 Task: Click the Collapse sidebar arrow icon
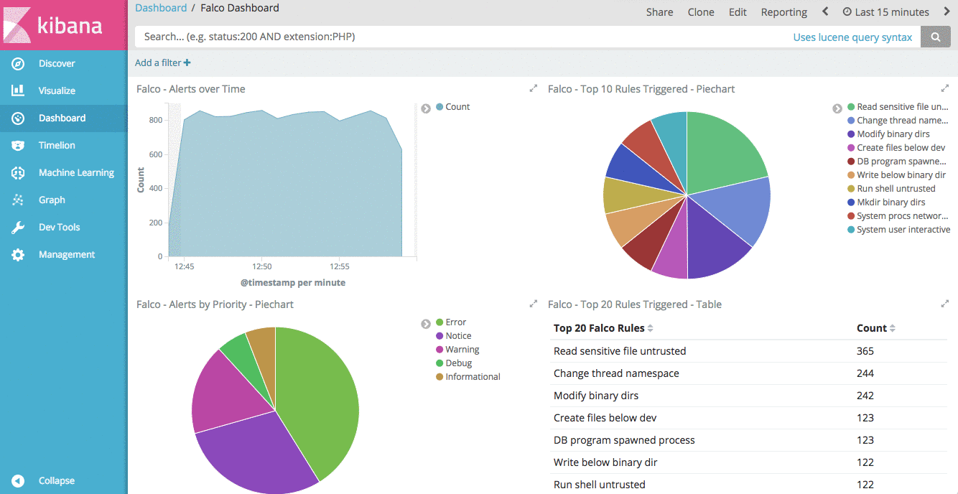[x=18, y=481]
